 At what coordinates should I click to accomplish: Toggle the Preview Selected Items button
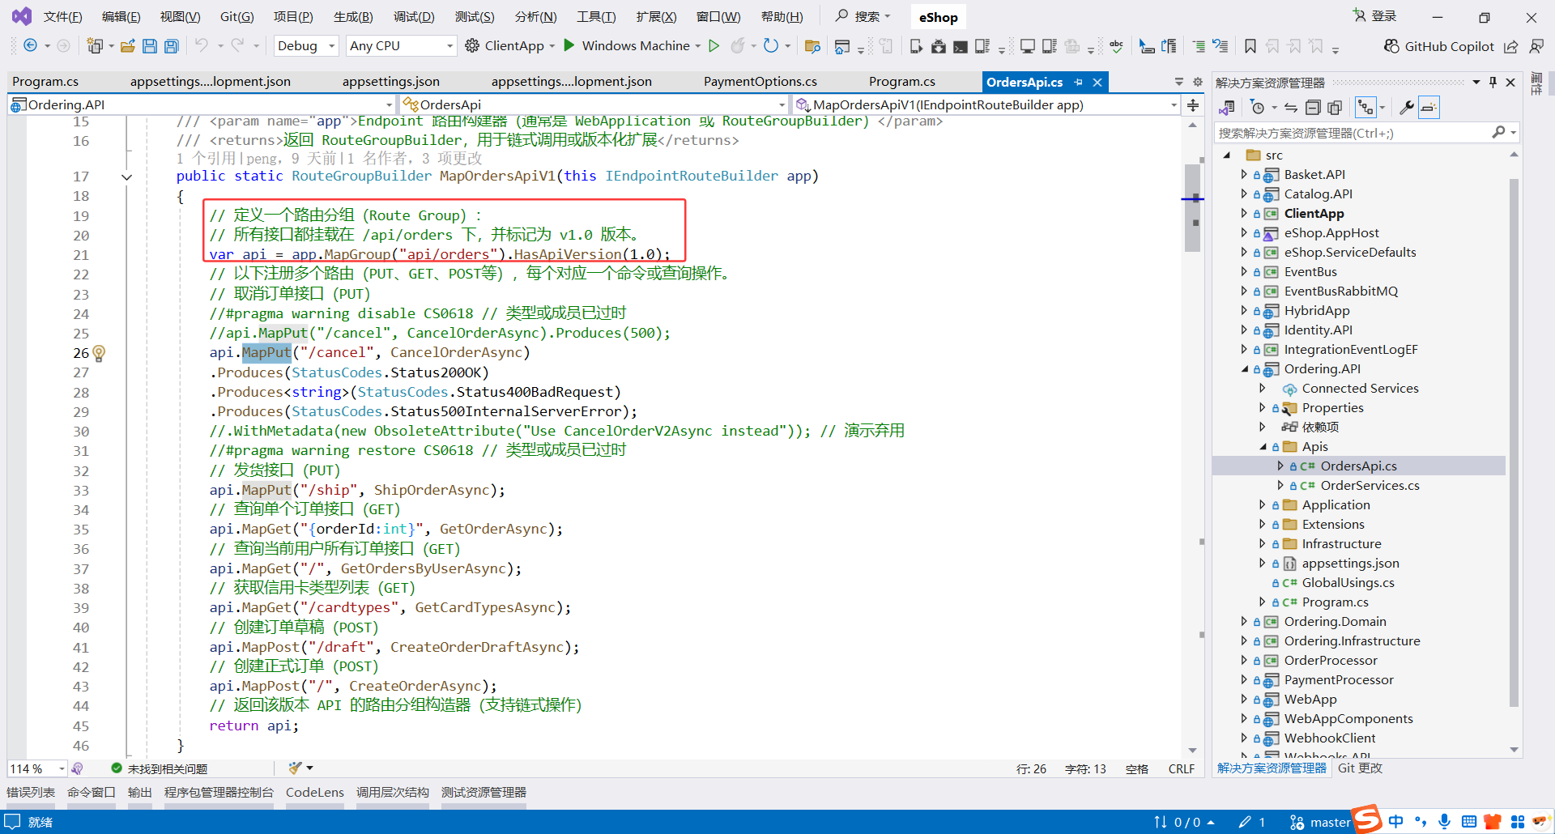tap(1429, 108)
